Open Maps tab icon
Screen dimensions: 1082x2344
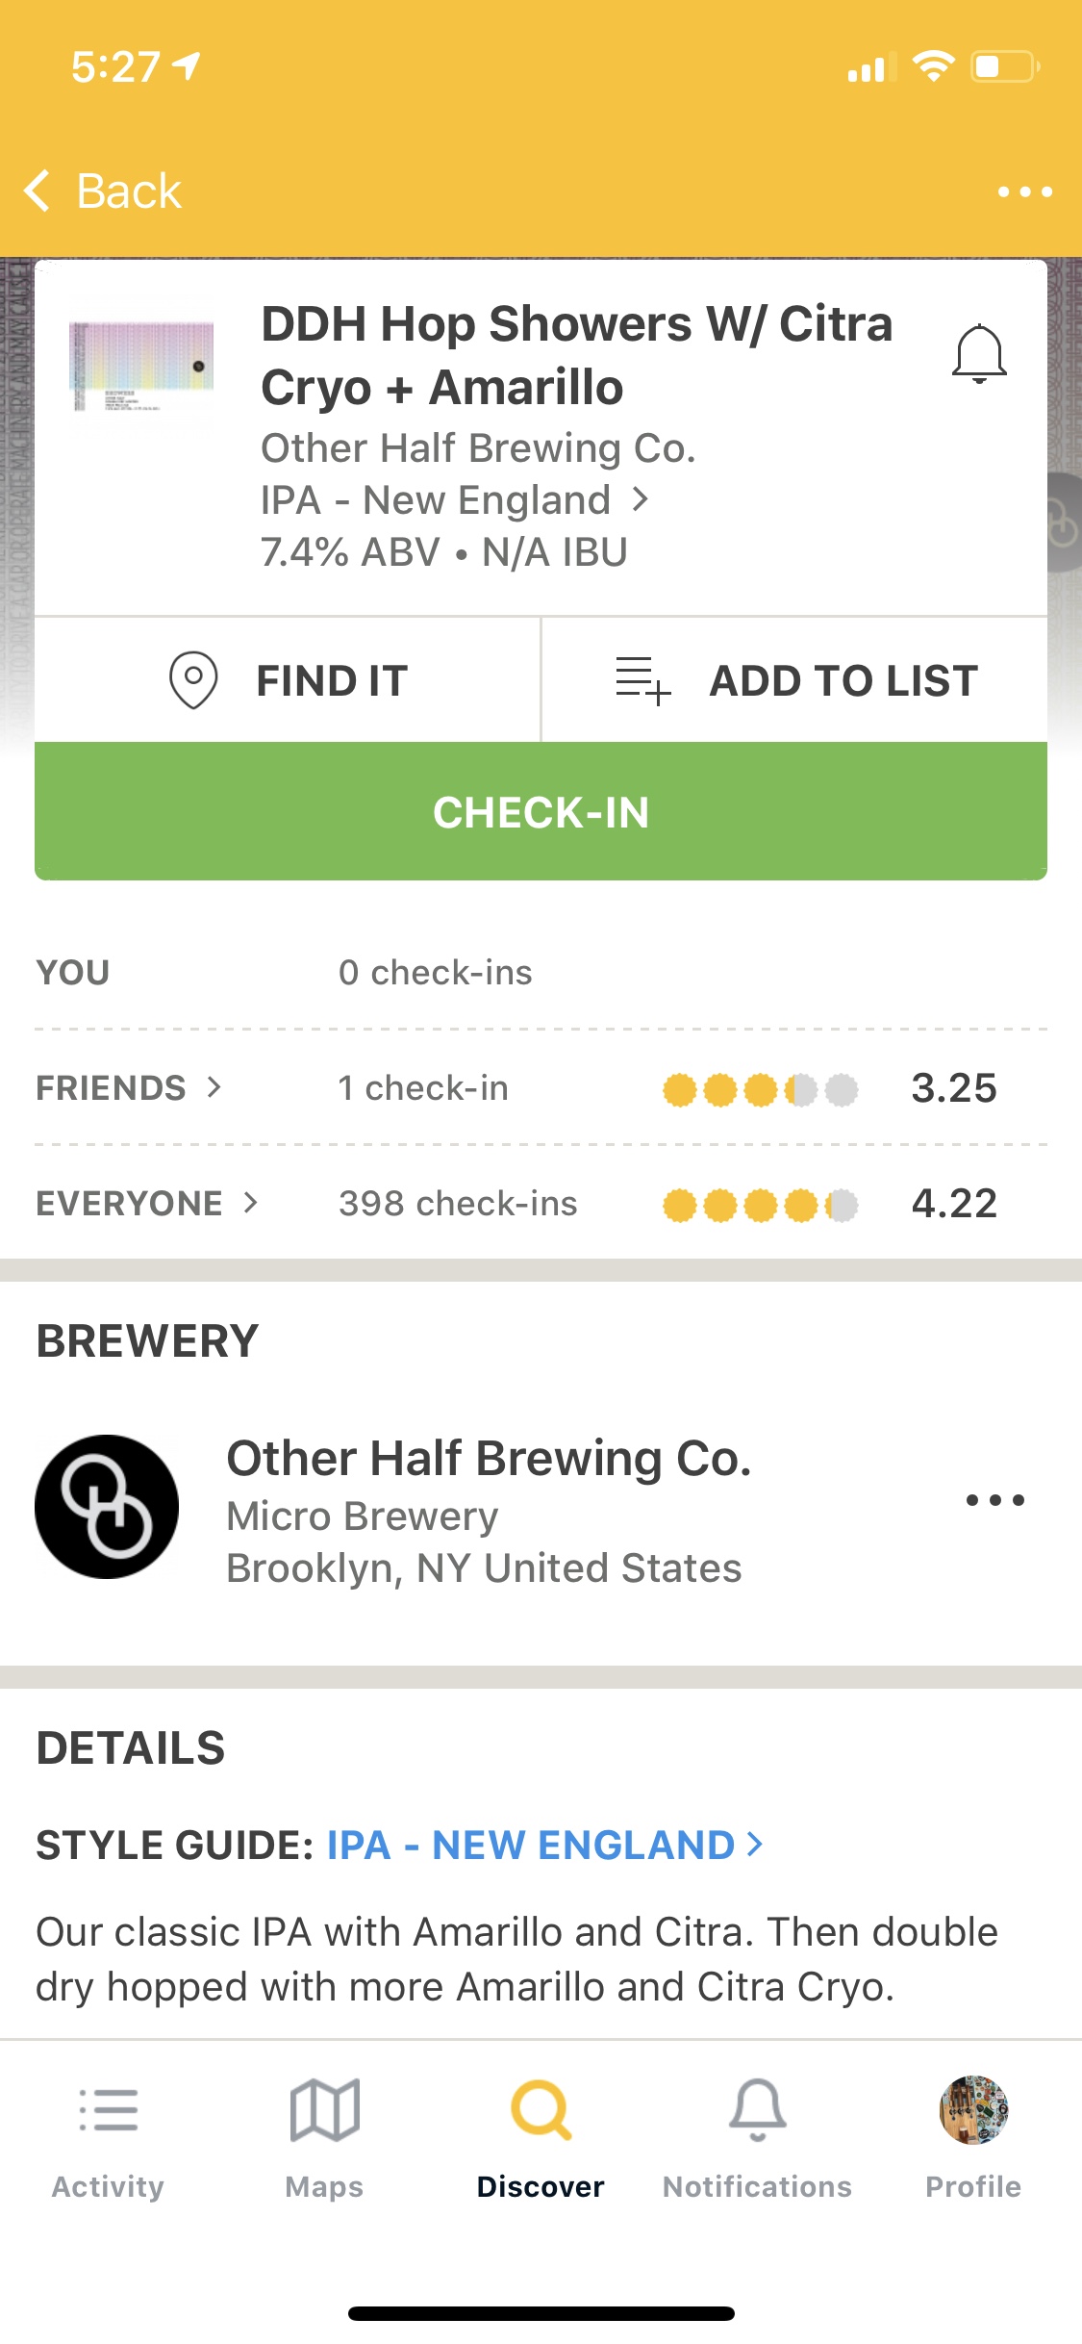click(324, 2110)
